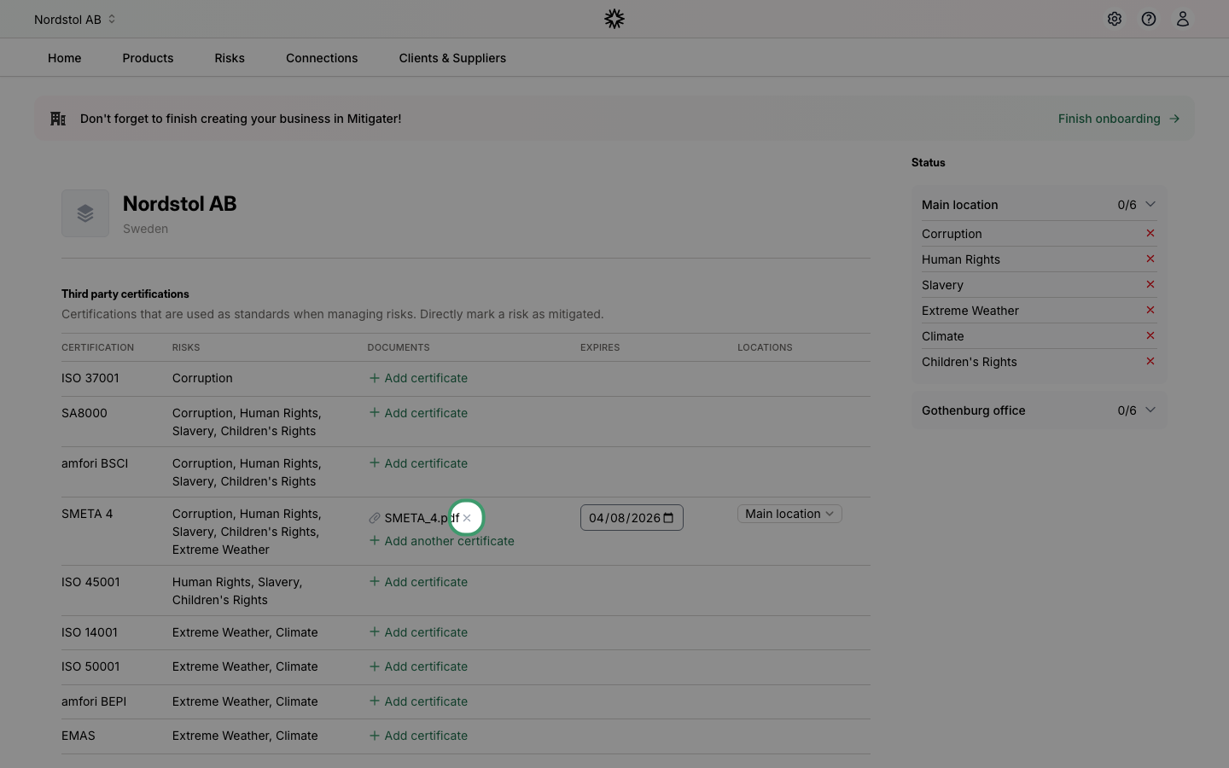1229x768 pixels.
Task: Add certificate for ISO 45001
Action: pyautogui.click(x=418, y=582)
